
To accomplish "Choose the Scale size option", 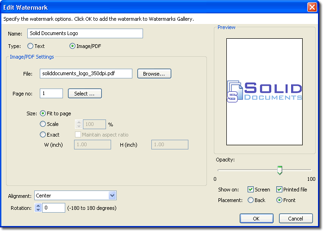I will click(43, 124).
